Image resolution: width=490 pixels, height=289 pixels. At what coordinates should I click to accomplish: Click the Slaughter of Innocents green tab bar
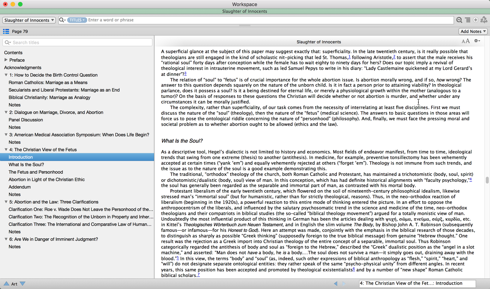point(245,11)
